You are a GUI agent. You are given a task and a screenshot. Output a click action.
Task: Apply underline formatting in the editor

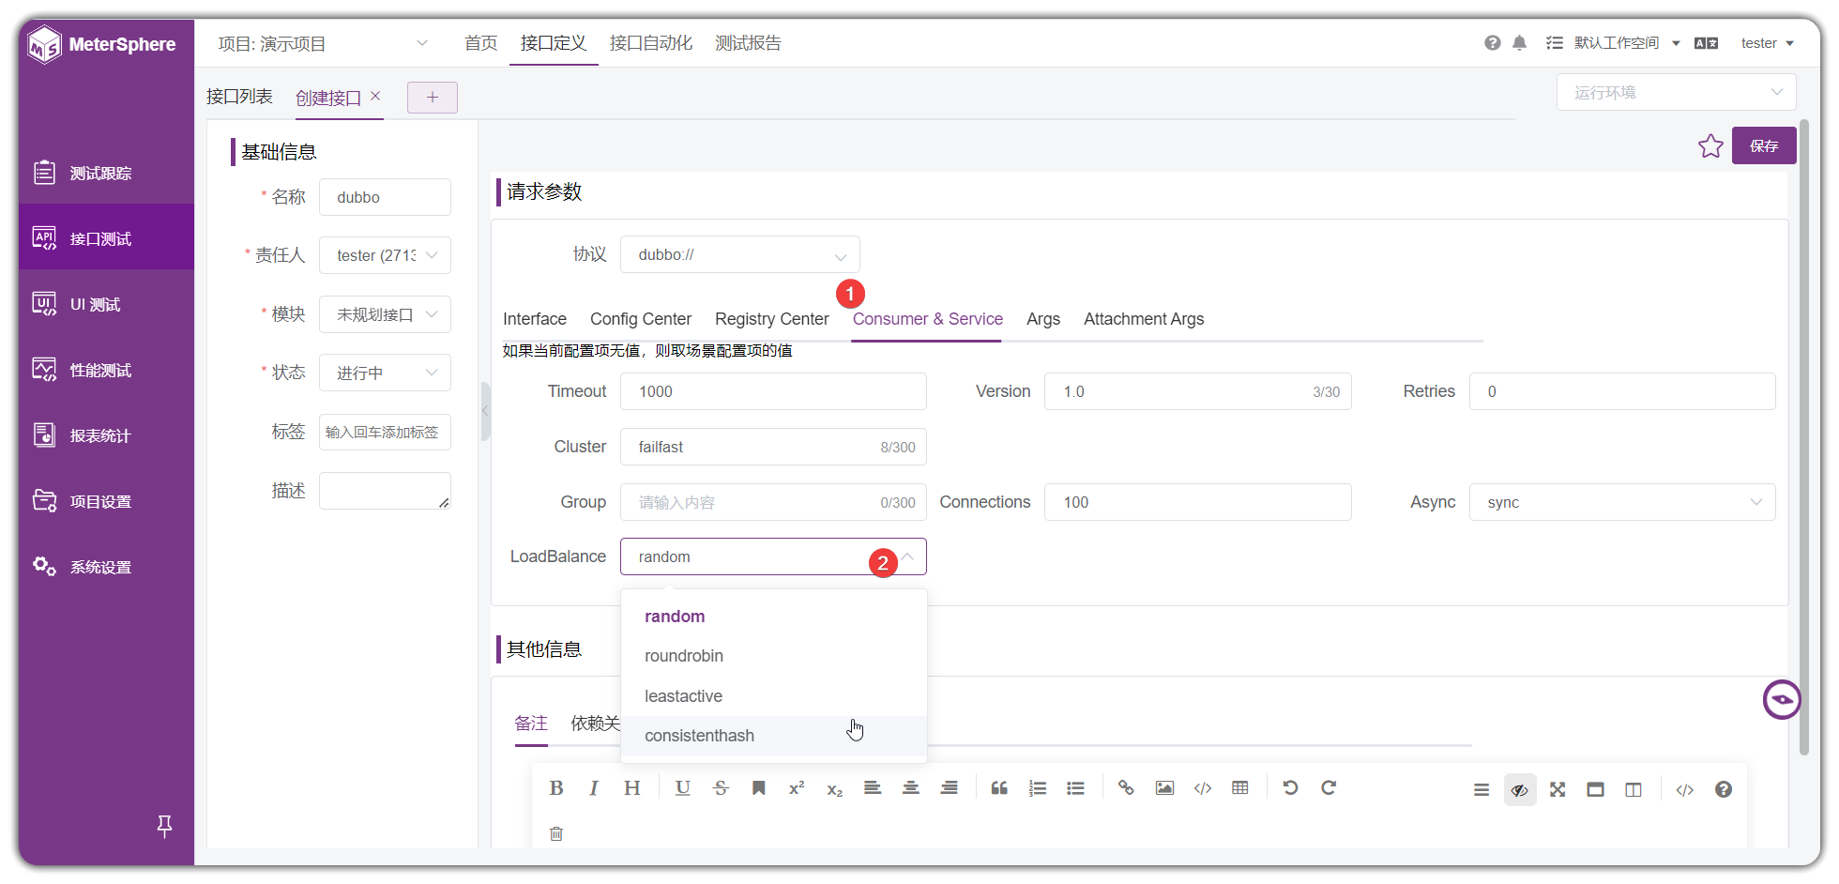(683, 788)
